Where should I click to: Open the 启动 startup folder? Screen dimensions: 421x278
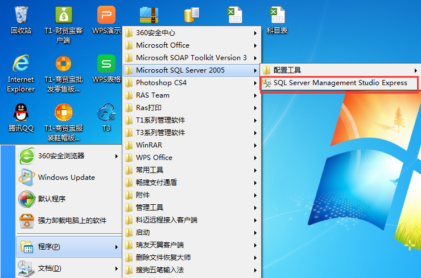pos(191,233)
